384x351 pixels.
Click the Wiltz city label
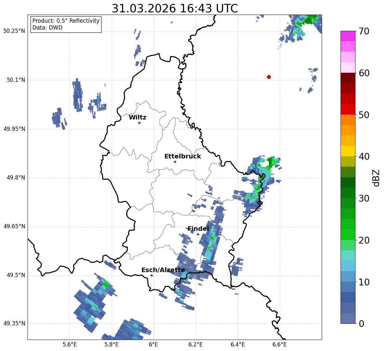pos(138,118)
